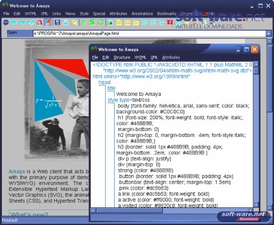Screen dimensions: 274x225
Task: Open the Home page icon
Action: [x=39, y=22]
